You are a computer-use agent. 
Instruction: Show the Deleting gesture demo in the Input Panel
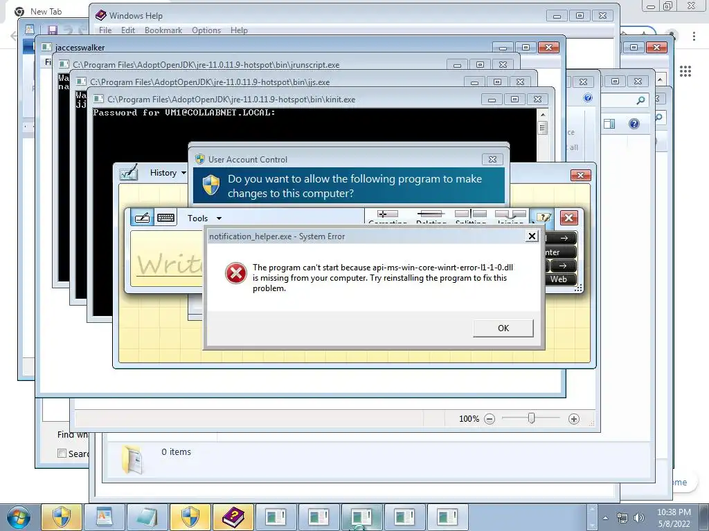431,216
